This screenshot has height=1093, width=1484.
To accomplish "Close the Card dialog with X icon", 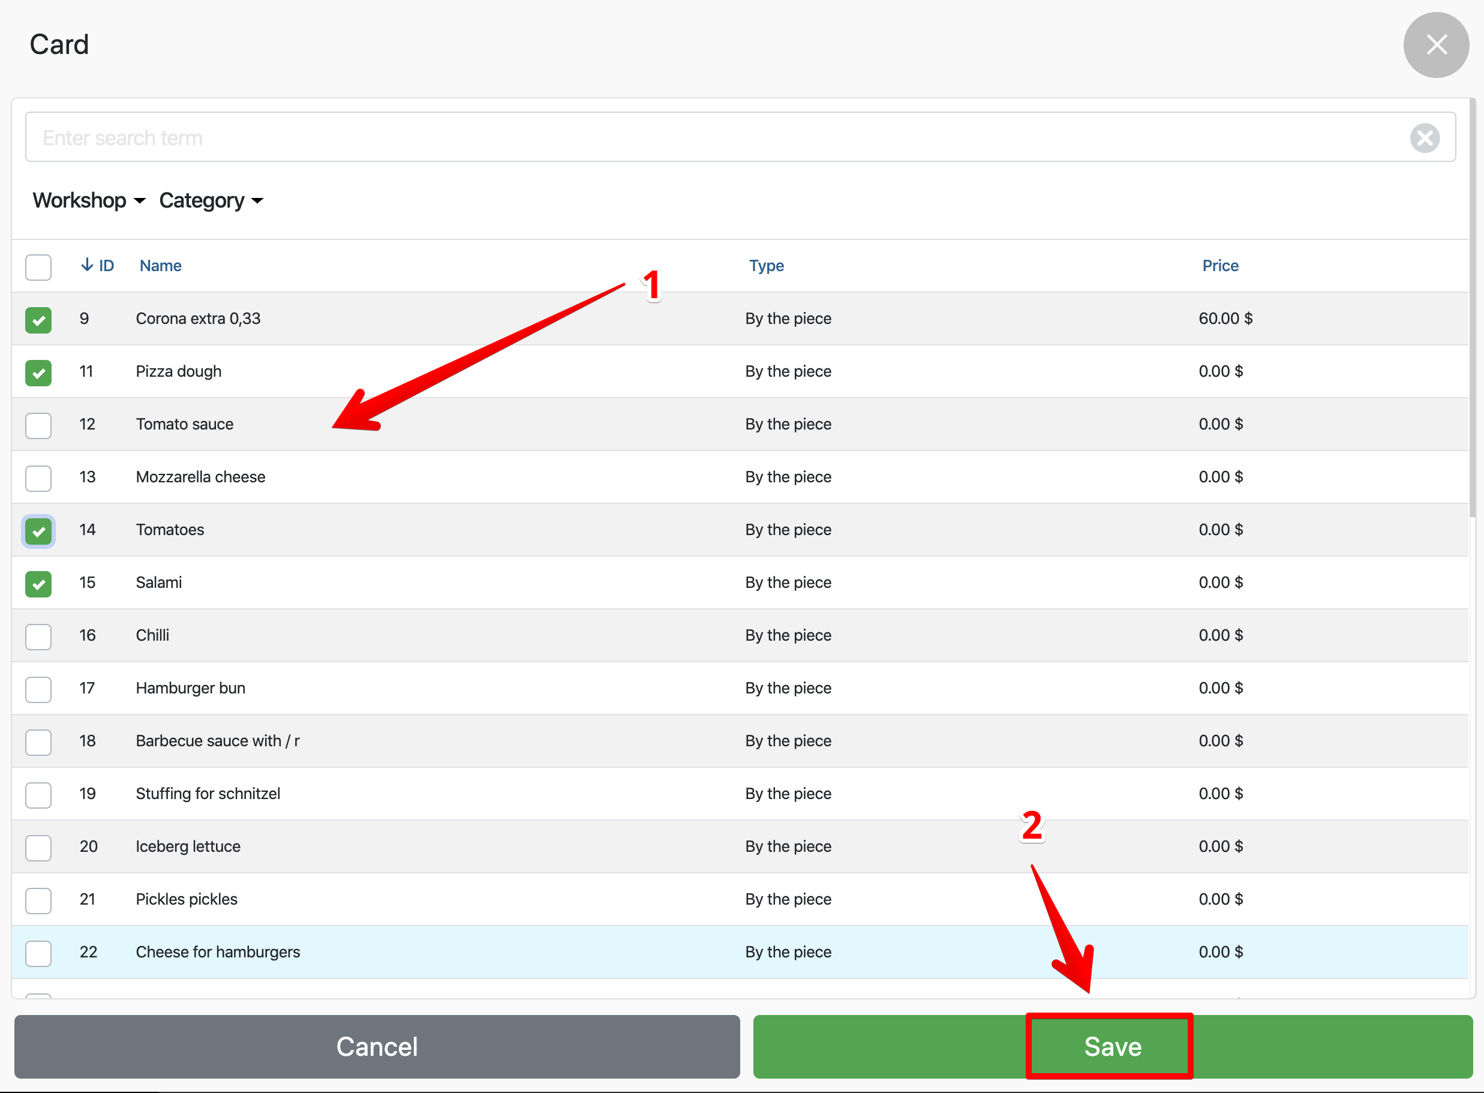I will [x=1435, y=45].
